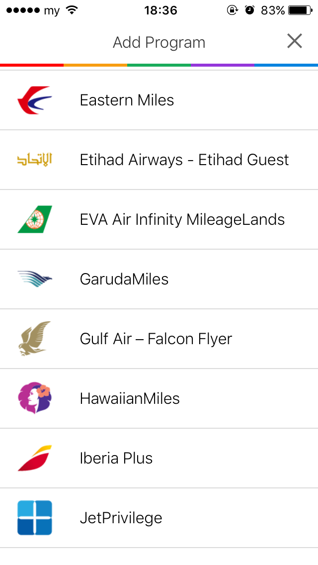Tap the purple segment of color bar
Screen dimensions: 318x565
(x=223, y=65)
